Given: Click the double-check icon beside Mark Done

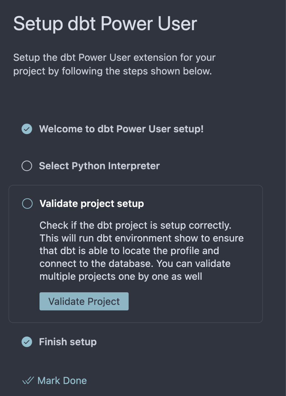Looking at the screenshot, I should [28, 380].
